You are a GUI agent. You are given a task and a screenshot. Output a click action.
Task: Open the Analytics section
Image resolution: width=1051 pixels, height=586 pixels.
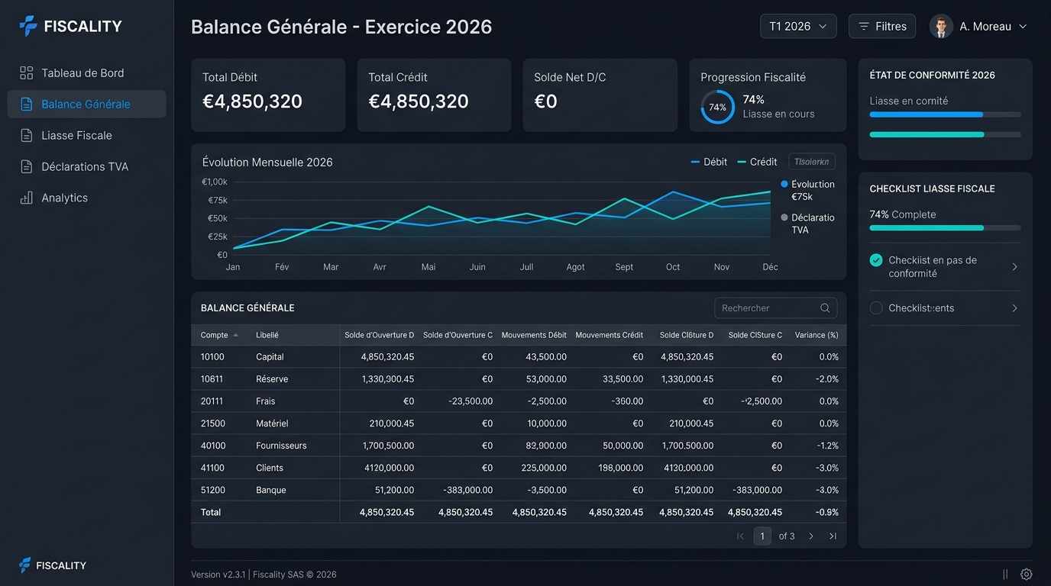click(86, 198)
